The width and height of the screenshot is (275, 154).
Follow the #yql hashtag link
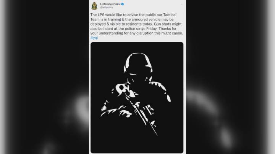(94, 38)
